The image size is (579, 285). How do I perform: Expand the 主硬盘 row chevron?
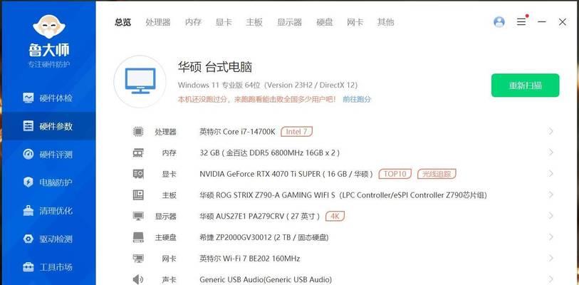(551, 237)
